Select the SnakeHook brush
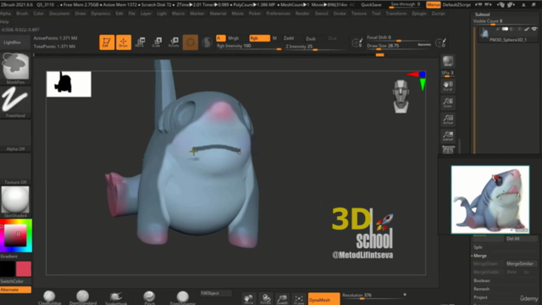Screen dimensions: 542x305 pos(116,297)
